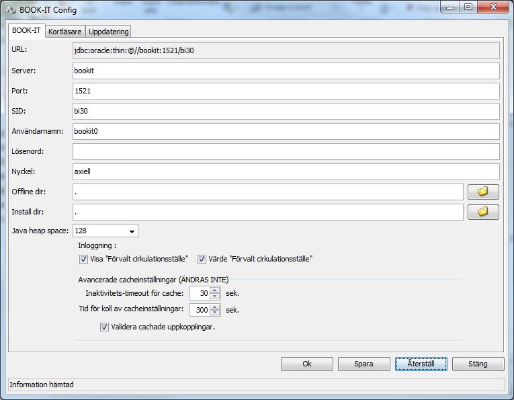Click the Spara button
Screen dimensions: 514x400
coord(364,364)
